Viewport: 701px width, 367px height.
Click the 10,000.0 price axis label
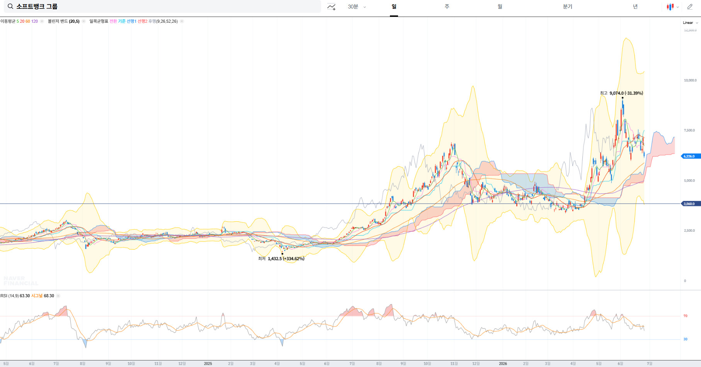(690, 80)
